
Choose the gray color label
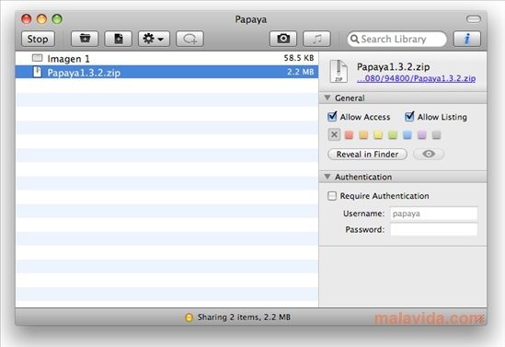click(x=436, y=135)
